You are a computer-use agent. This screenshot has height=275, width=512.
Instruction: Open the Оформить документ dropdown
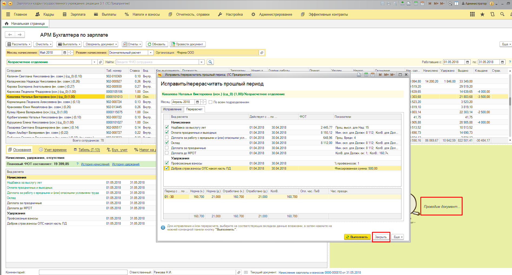pos(101,44)
